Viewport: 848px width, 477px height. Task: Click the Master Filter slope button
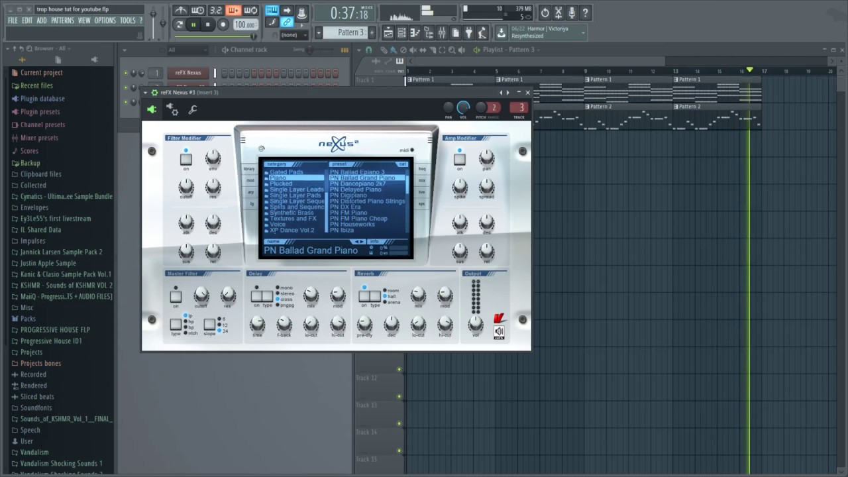pos(209,324)
